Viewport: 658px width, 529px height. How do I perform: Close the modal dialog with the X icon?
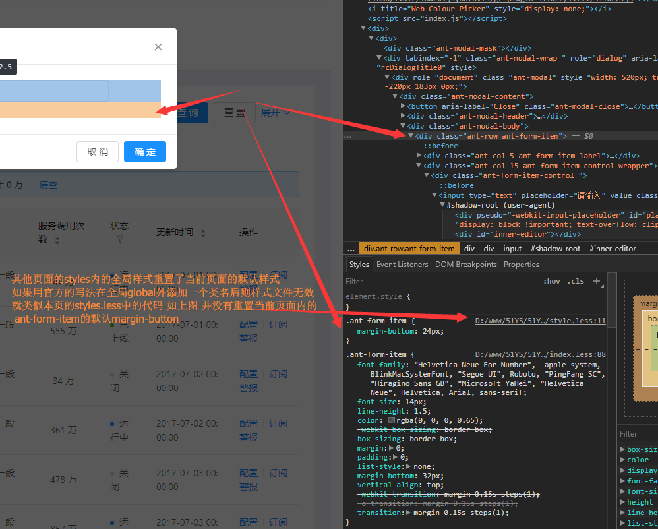click(x=158, y=47)
